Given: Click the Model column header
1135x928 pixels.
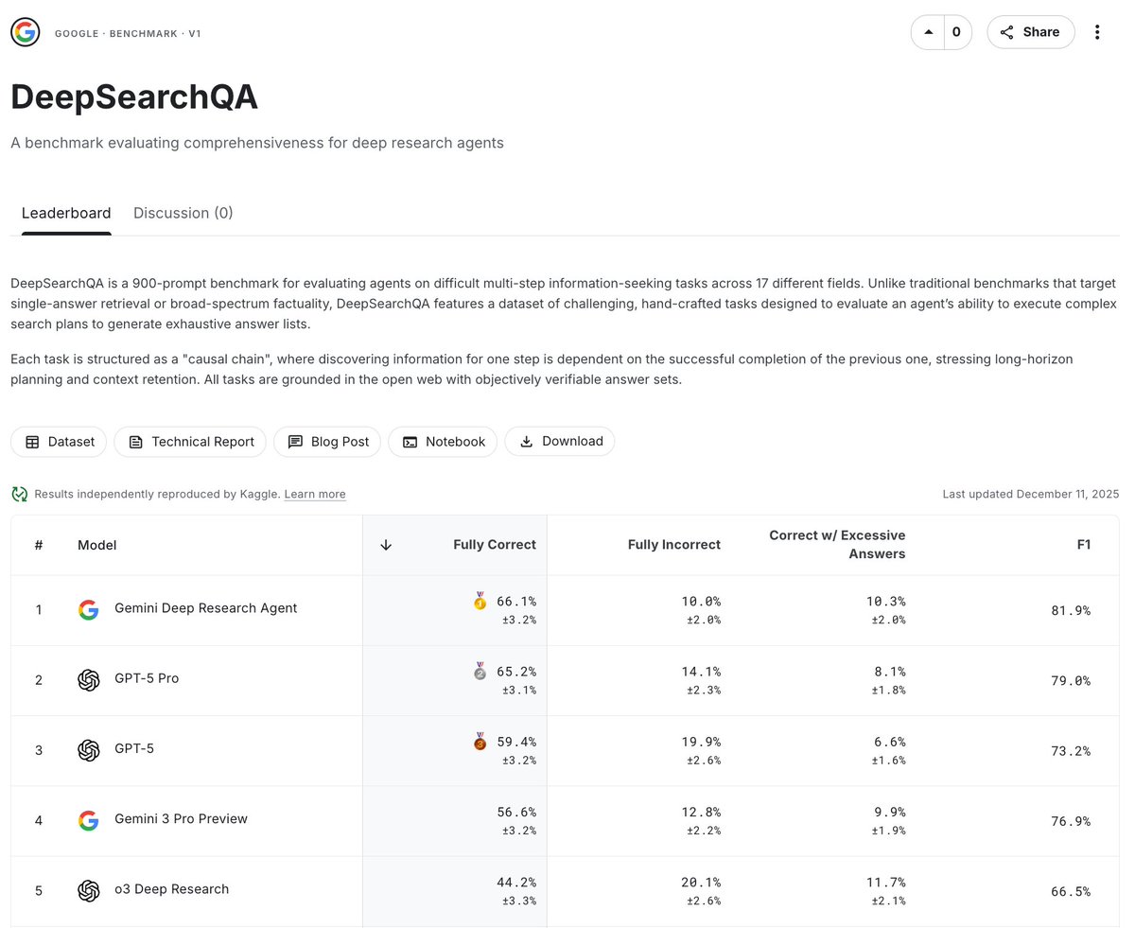Looking at the screenshot, I should point(96,545).
